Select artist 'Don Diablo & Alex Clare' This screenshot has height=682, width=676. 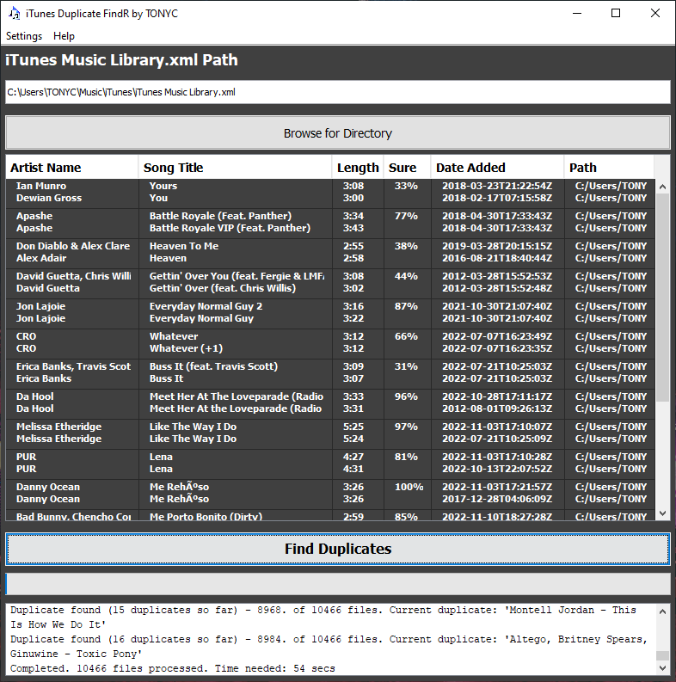tap(73, 246)
